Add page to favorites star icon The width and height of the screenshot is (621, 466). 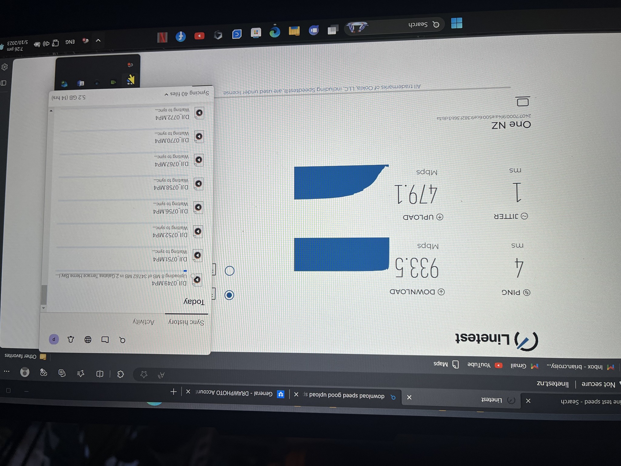[x=144, y=375]
